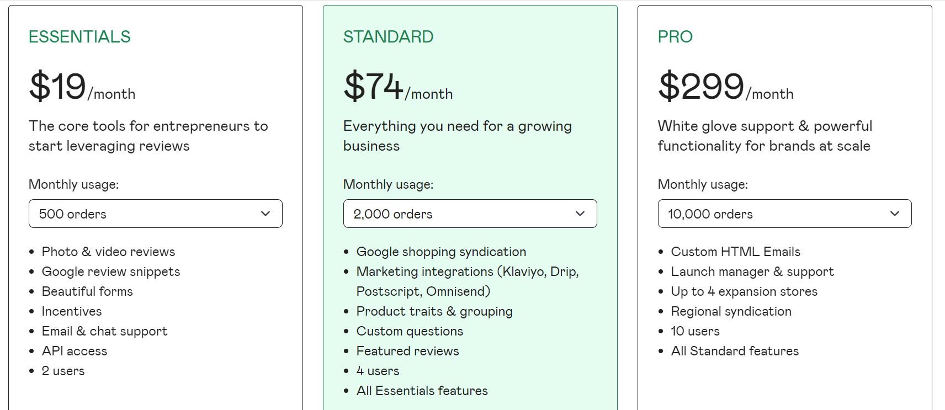Select the Regional syndication feature
Image resolution: width=945 pixels, height=410 pixels.
coord(731,311)
